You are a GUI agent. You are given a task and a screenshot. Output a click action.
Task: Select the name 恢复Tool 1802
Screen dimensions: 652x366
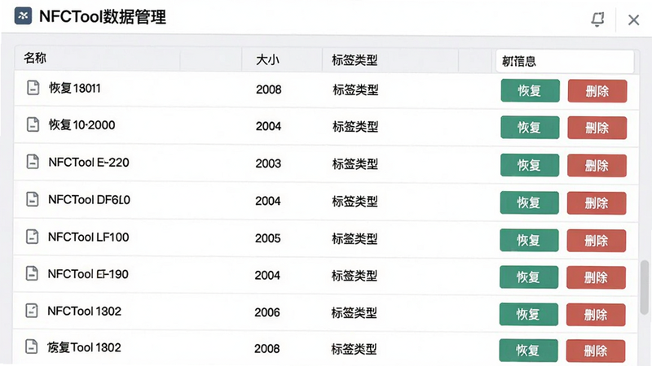(84, 347)
